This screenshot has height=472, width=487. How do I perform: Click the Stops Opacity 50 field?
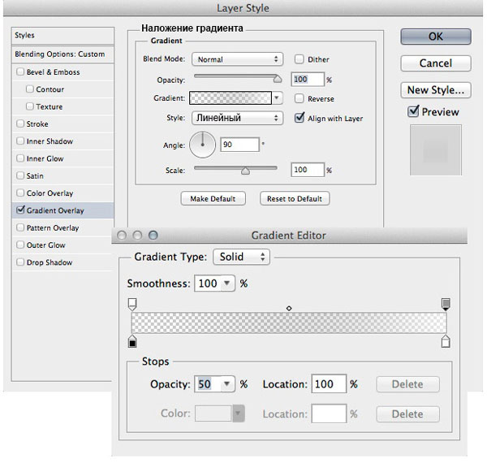208,384
